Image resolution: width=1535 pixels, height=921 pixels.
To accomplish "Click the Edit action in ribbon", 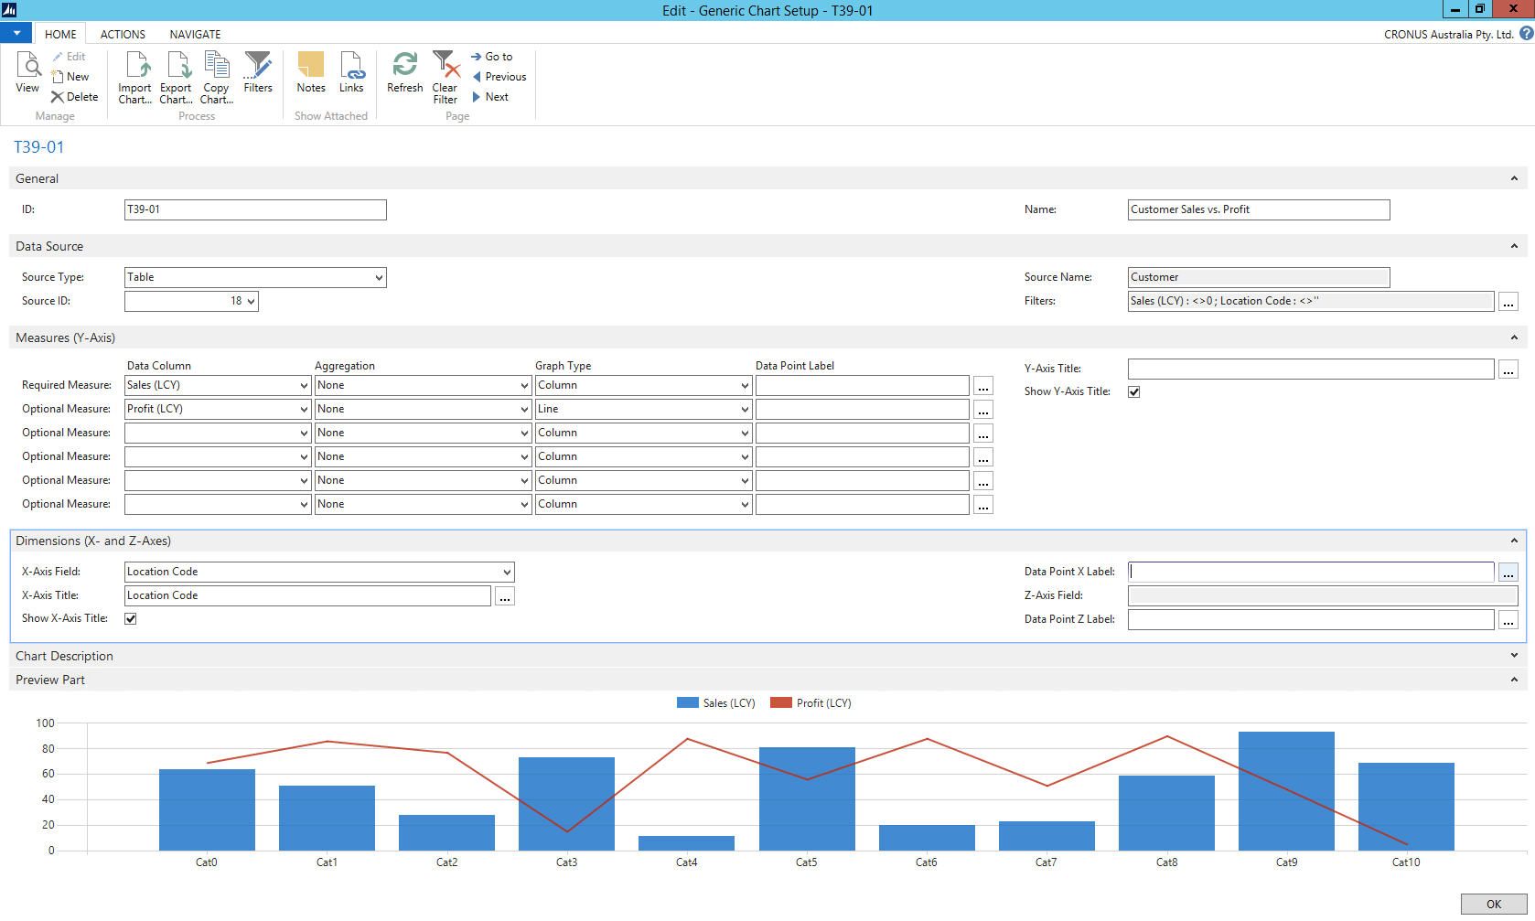I will click(69, 57).
